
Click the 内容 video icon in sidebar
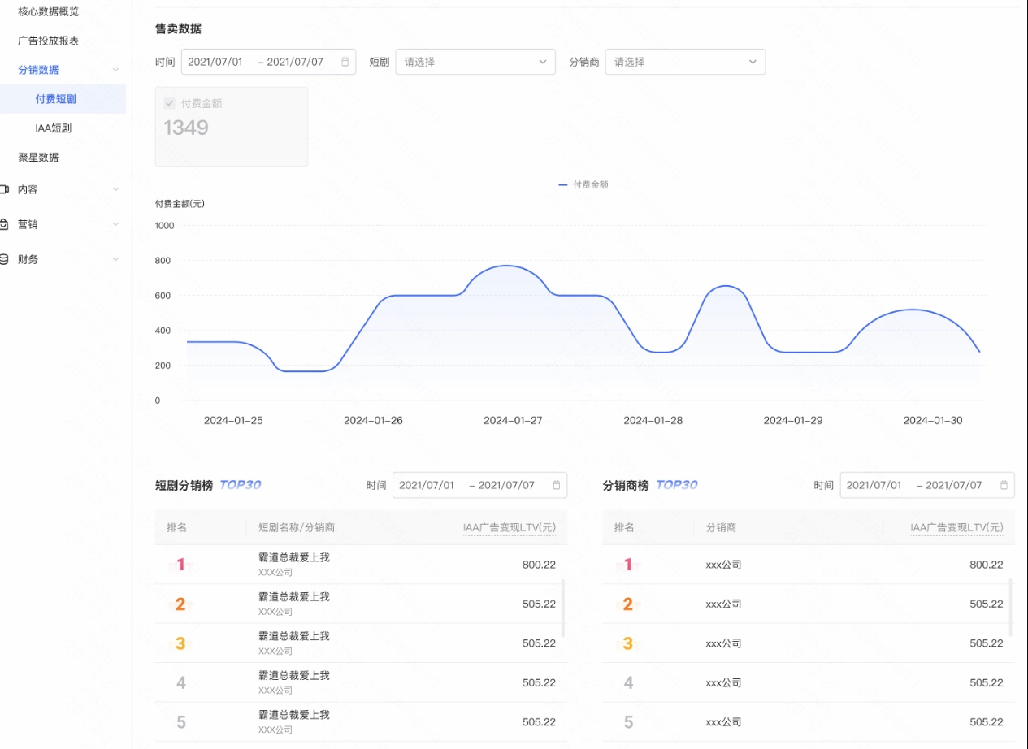[4, 189]
